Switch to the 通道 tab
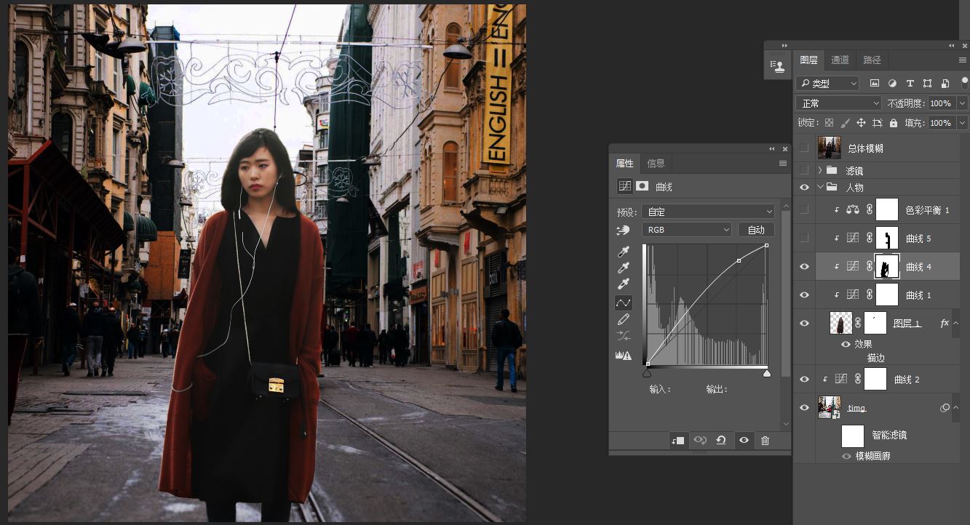Viewport: 970px width, 525px height. coord(840,60)
